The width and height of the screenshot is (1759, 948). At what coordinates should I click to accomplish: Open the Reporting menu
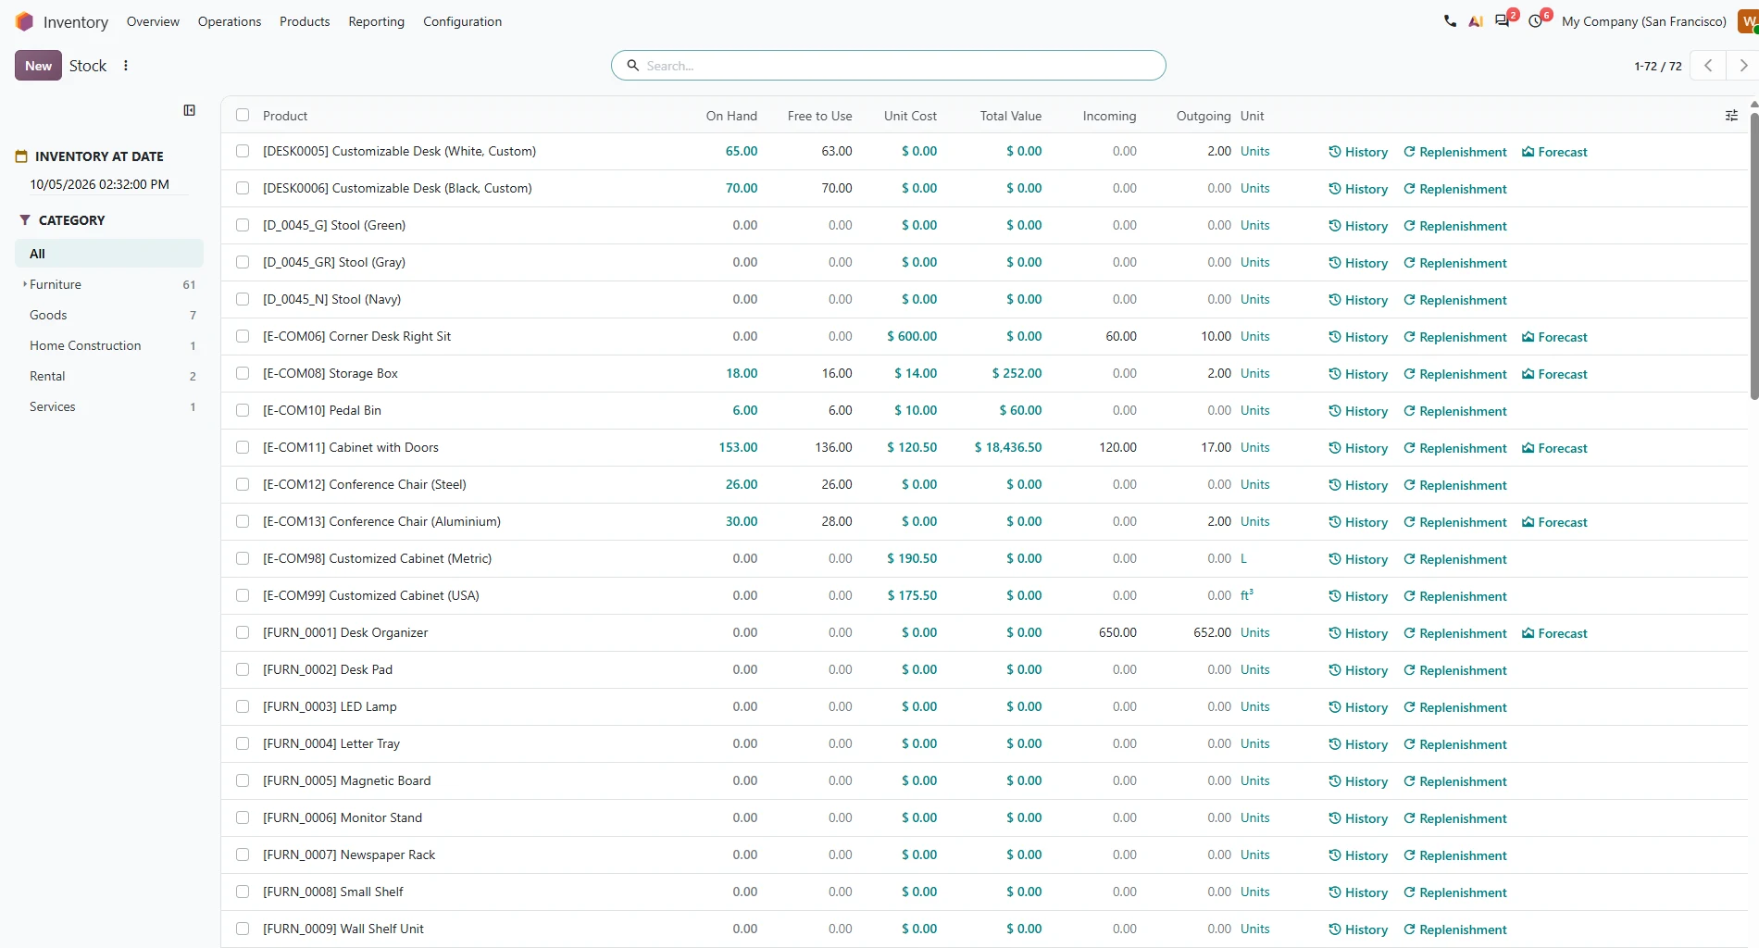[x=376, y=21]
